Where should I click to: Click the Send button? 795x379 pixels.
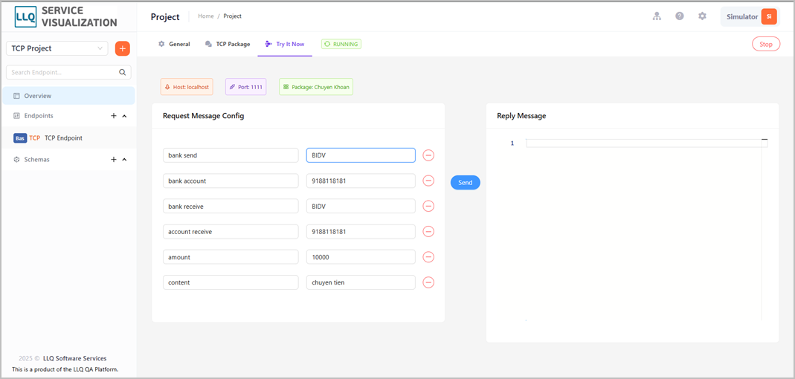click(x=466, y=182)
